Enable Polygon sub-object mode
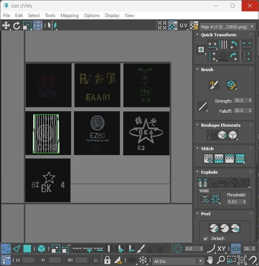The width and height of the screenshot is (259, 266). pyautogui.click(x=27, y=249)
